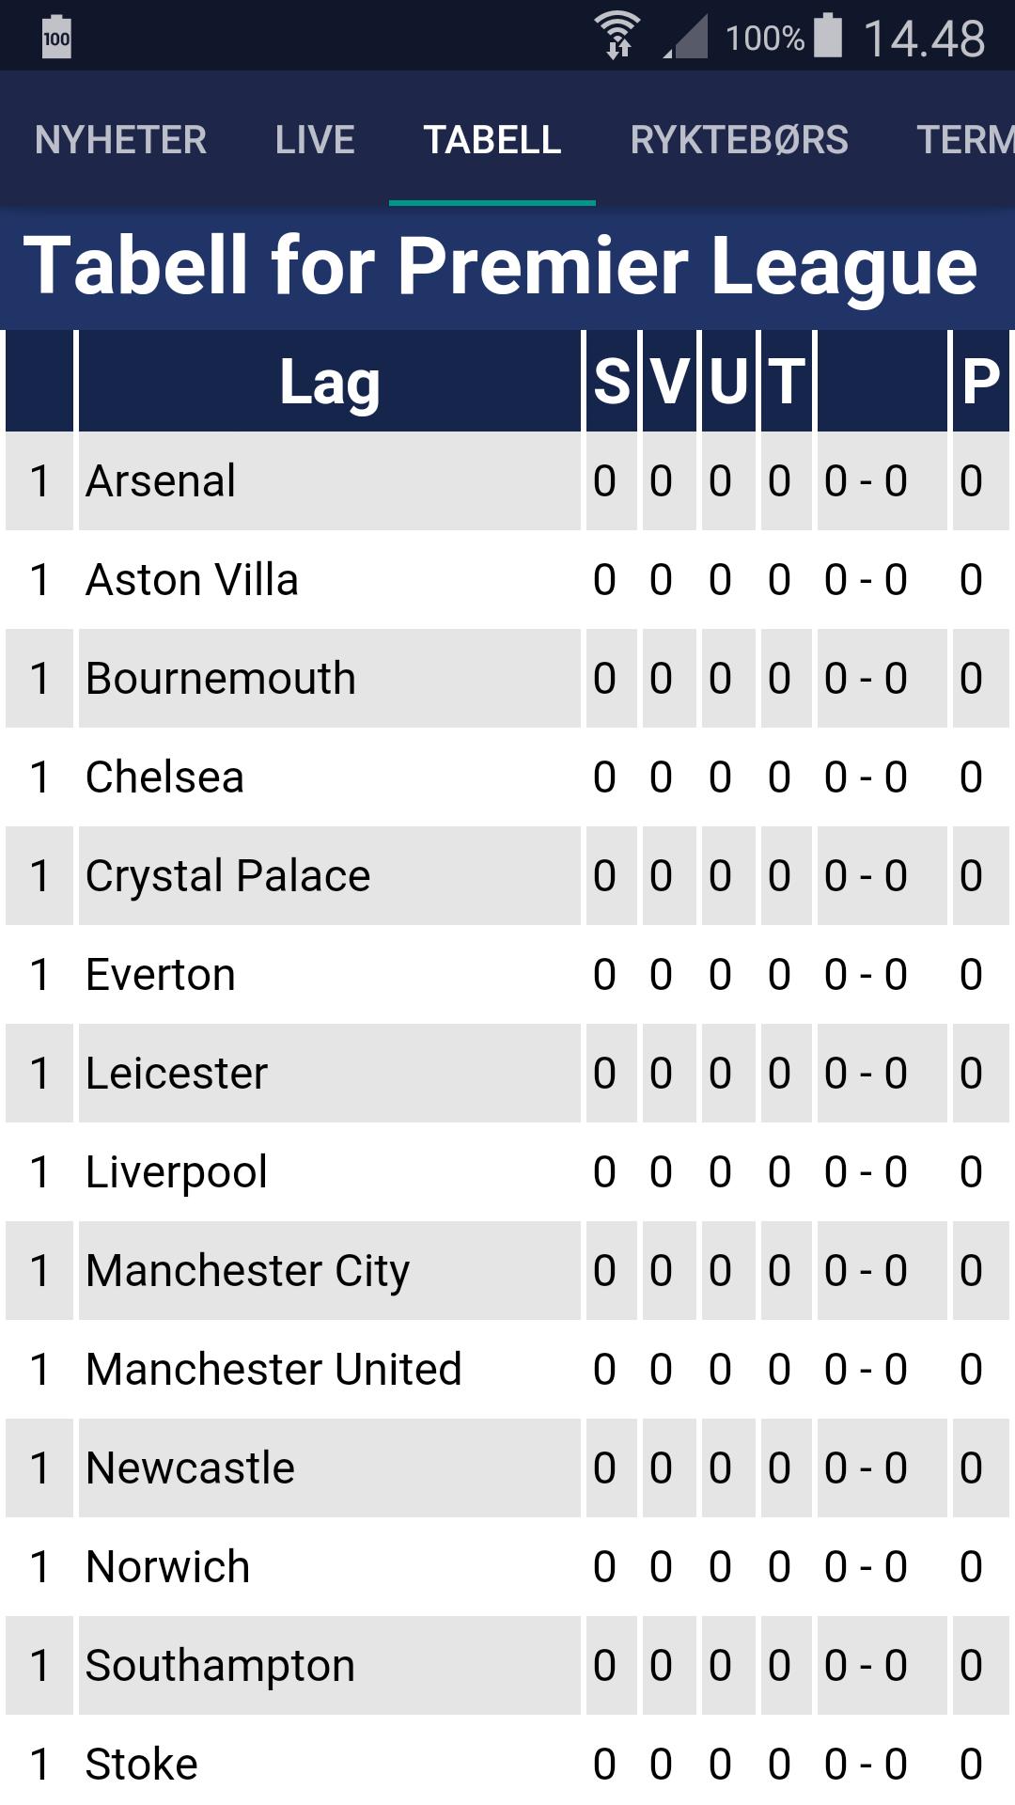
Task: Tap Manchester City in the standings
Action: [x=247, y=1271]
